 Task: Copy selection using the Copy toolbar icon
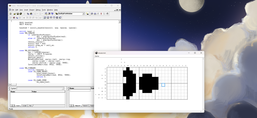click(28, 14)
